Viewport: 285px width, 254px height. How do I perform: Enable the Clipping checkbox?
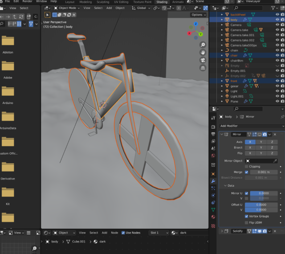point(247,166)
